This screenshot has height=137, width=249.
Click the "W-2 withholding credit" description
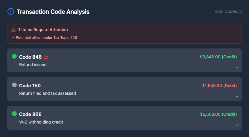coord(41,122)
